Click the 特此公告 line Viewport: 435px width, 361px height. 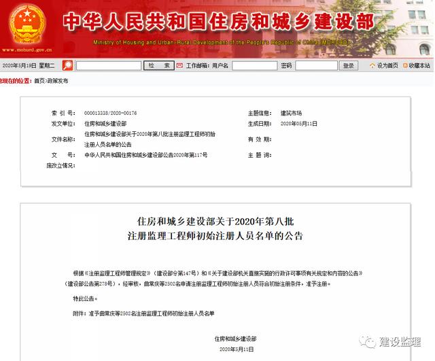[x=85, y=299]
